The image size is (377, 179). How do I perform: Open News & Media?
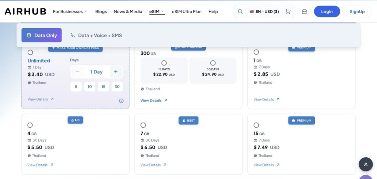coord(128,11)
